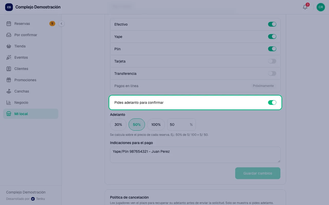
Task: Click the Indicaciones para el pago textarea
Action: click(x=195, y=155)
